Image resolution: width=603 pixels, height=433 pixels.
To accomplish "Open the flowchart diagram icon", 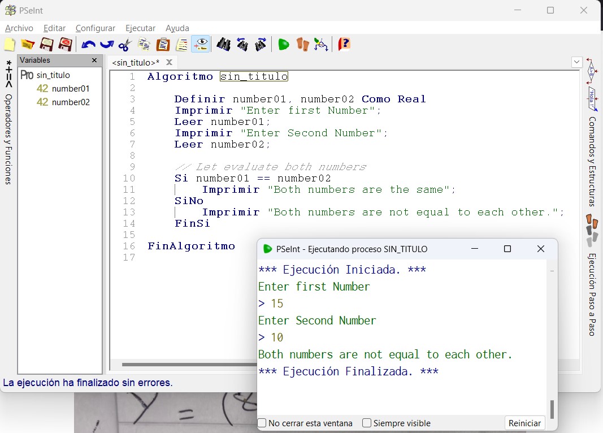I will point(321,45).
